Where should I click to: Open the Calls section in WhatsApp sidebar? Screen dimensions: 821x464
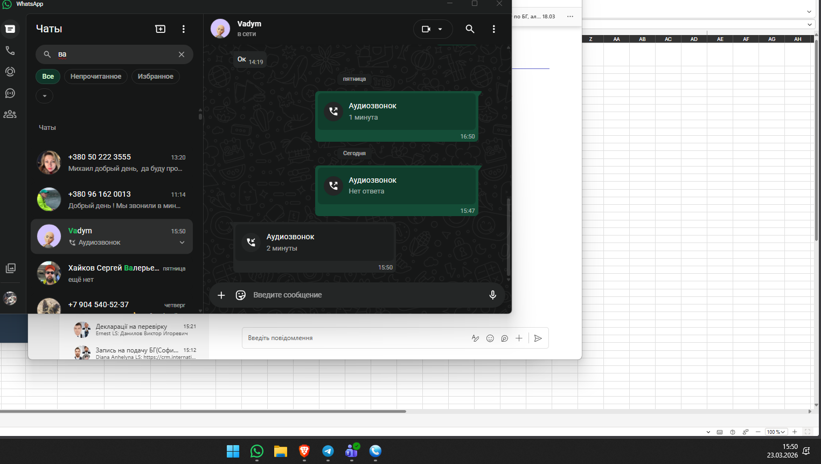pos(10,51)
